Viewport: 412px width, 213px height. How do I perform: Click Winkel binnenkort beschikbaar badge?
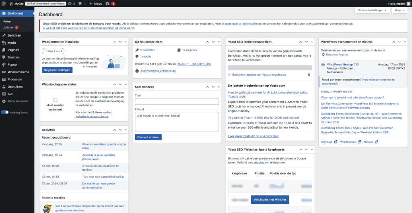tap(46, 4)
